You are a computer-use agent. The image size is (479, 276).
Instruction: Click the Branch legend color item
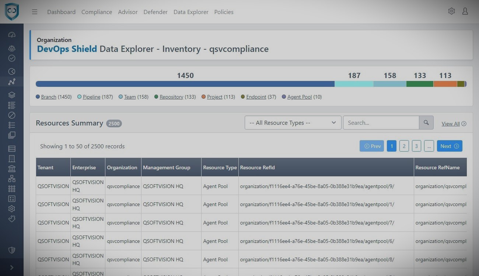pos(46,97)
